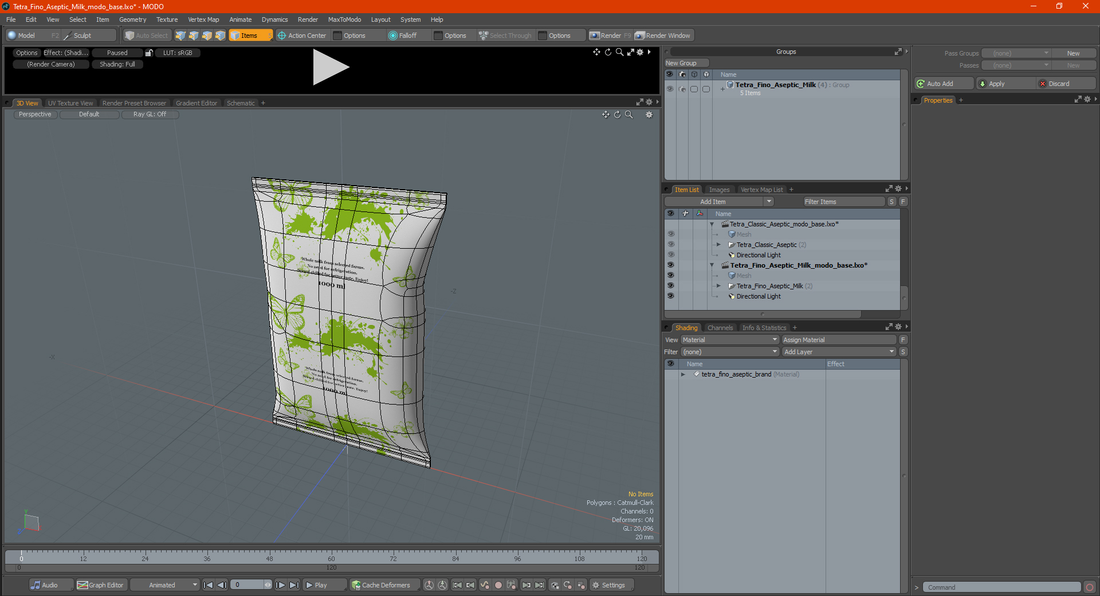This screenshot has height=596, width=1100.
Task: Click the 3D viewport zoom magnifier icon
Action: coord(629,115)
